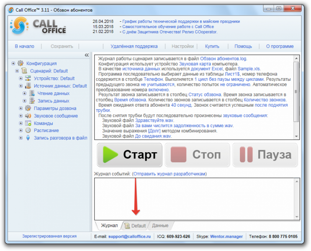
Task: Click the Купить menu item
Action: click(x=212, y=46)
